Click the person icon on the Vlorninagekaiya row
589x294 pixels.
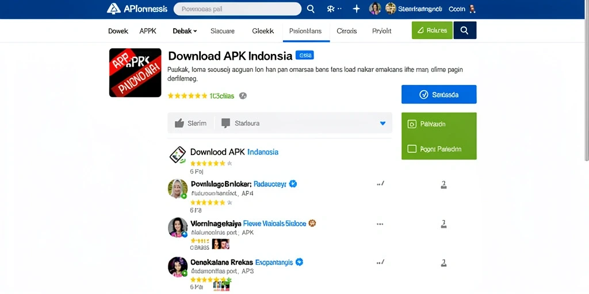pyautogui.click(x=443, y=225)
